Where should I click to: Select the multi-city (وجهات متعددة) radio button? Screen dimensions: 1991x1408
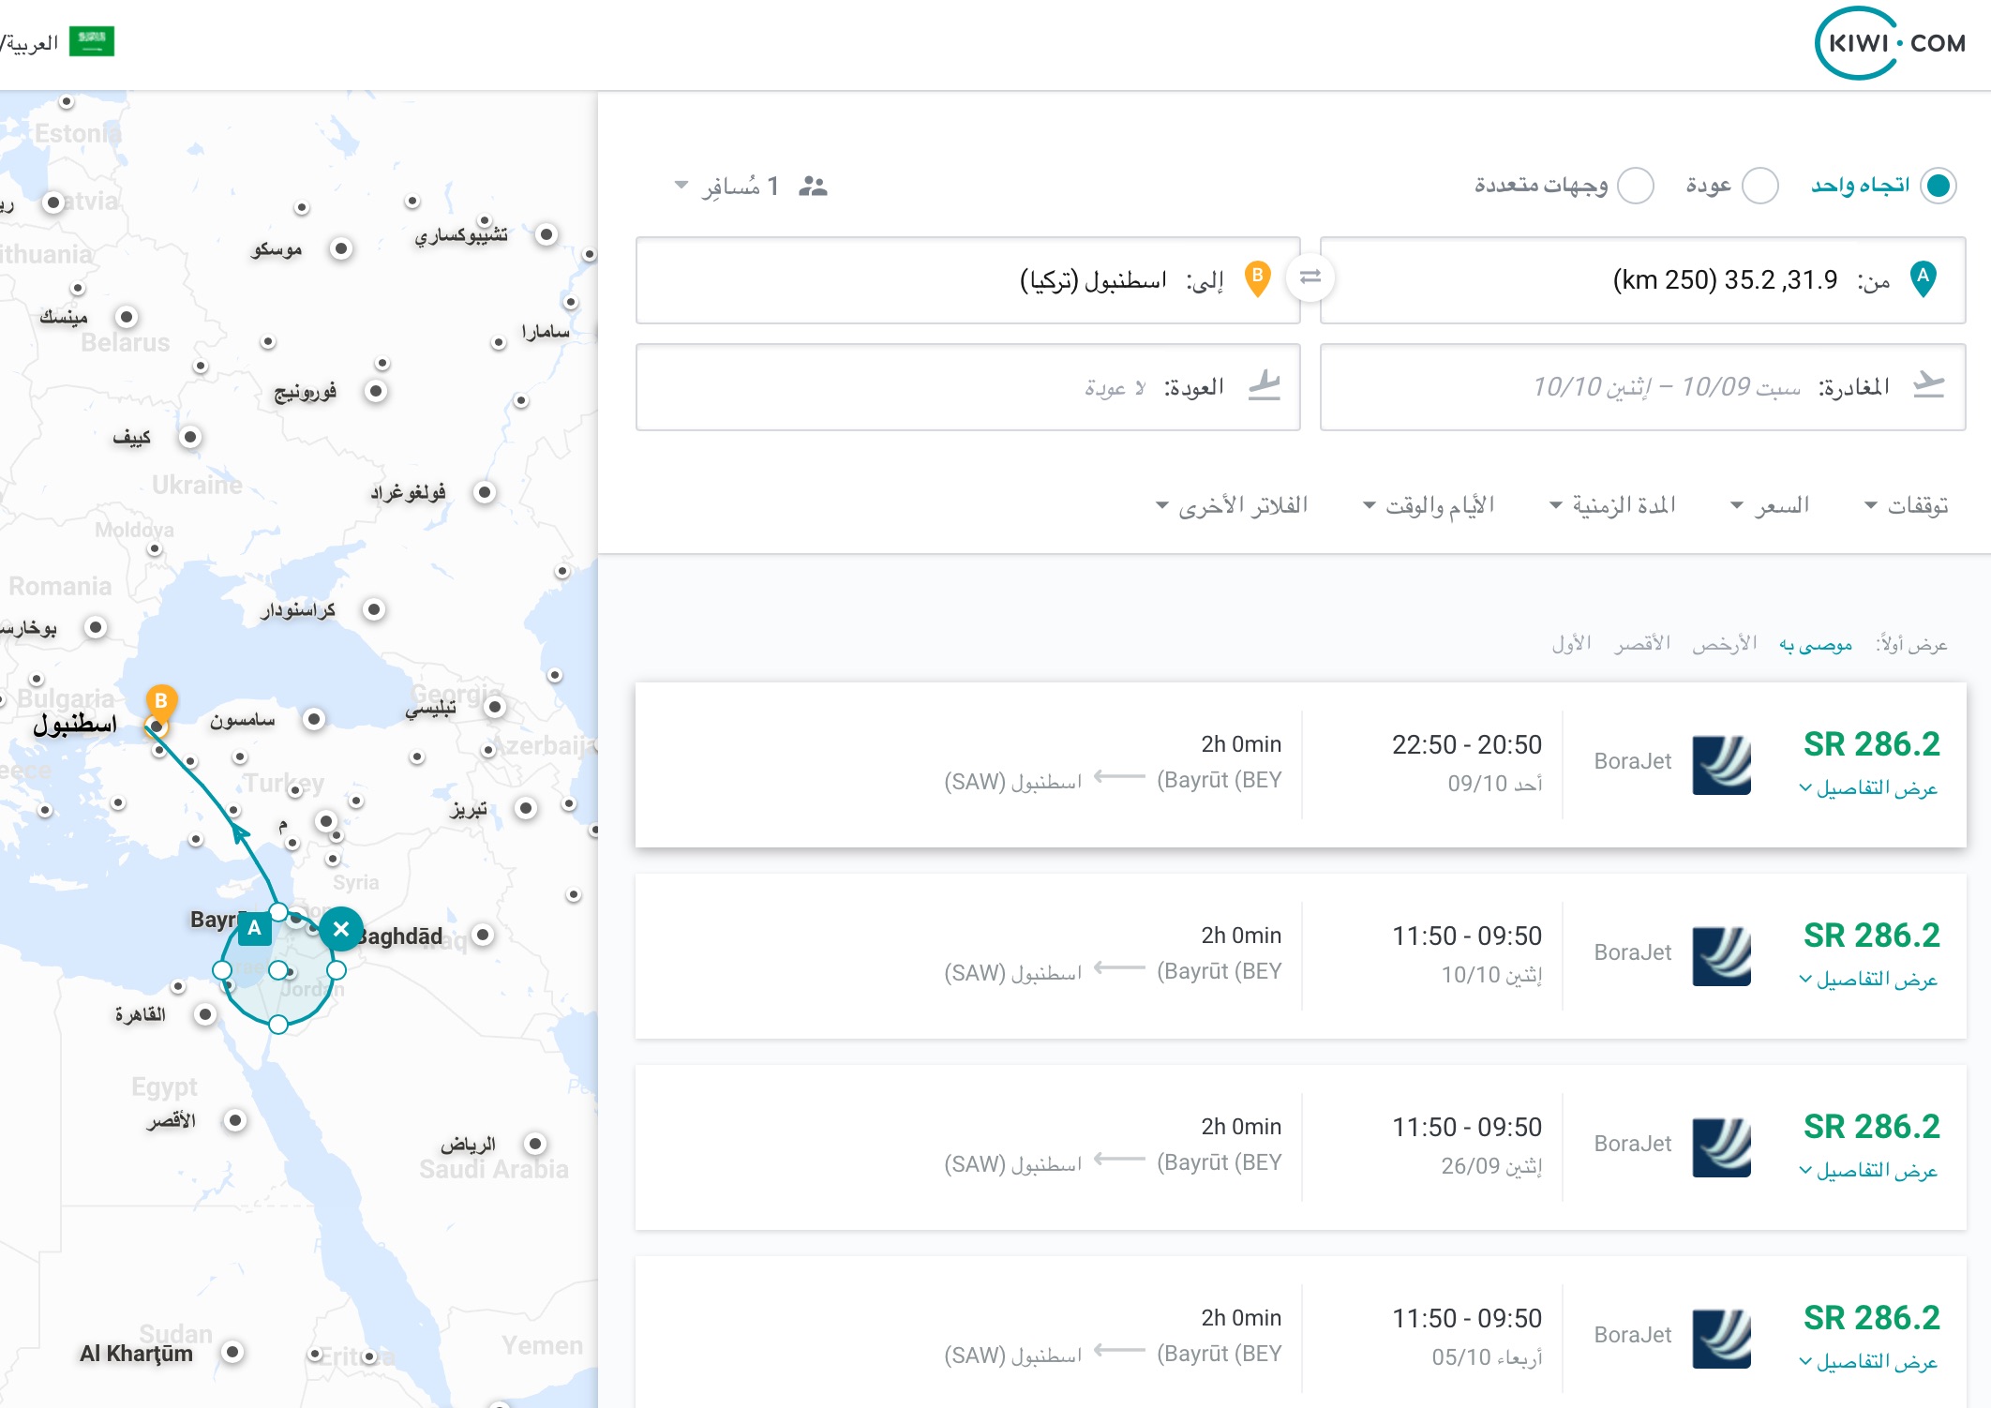1636,186
